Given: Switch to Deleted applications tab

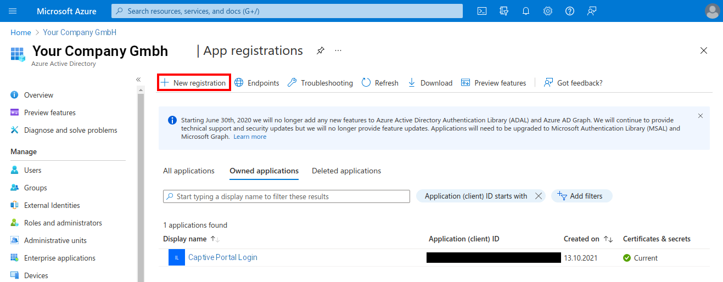Looking at the screenshot, I should coord(346,171).
